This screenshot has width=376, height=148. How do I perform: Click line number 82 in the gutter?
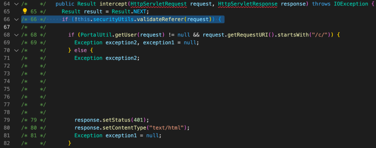7,143
